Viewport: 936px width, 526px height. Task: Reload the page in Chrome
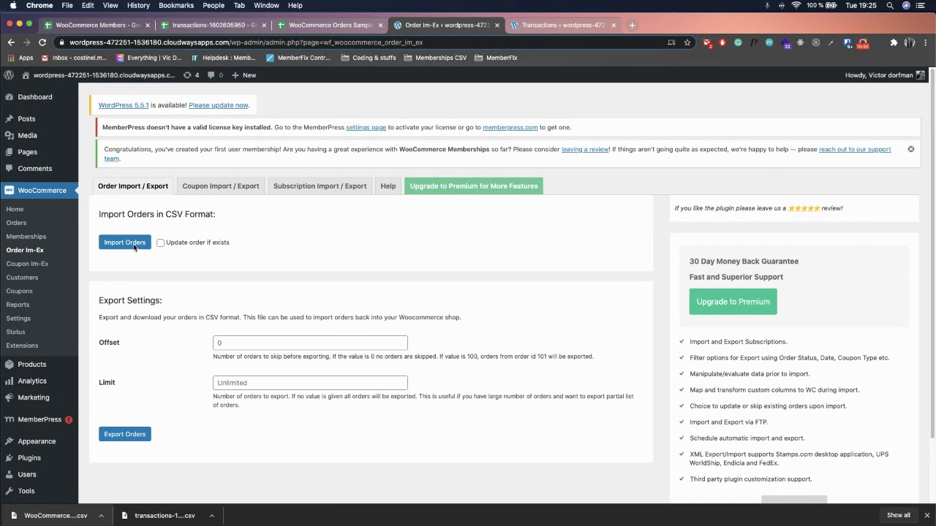pyautogui.click(x=42, y=42)
